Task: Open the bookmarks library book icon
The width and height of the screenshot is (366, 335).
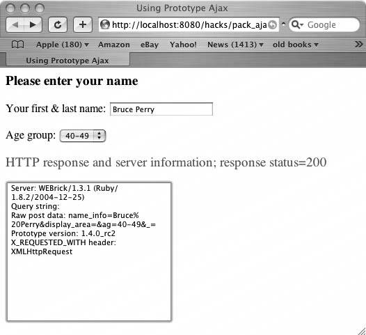Action: click(17, 45)
